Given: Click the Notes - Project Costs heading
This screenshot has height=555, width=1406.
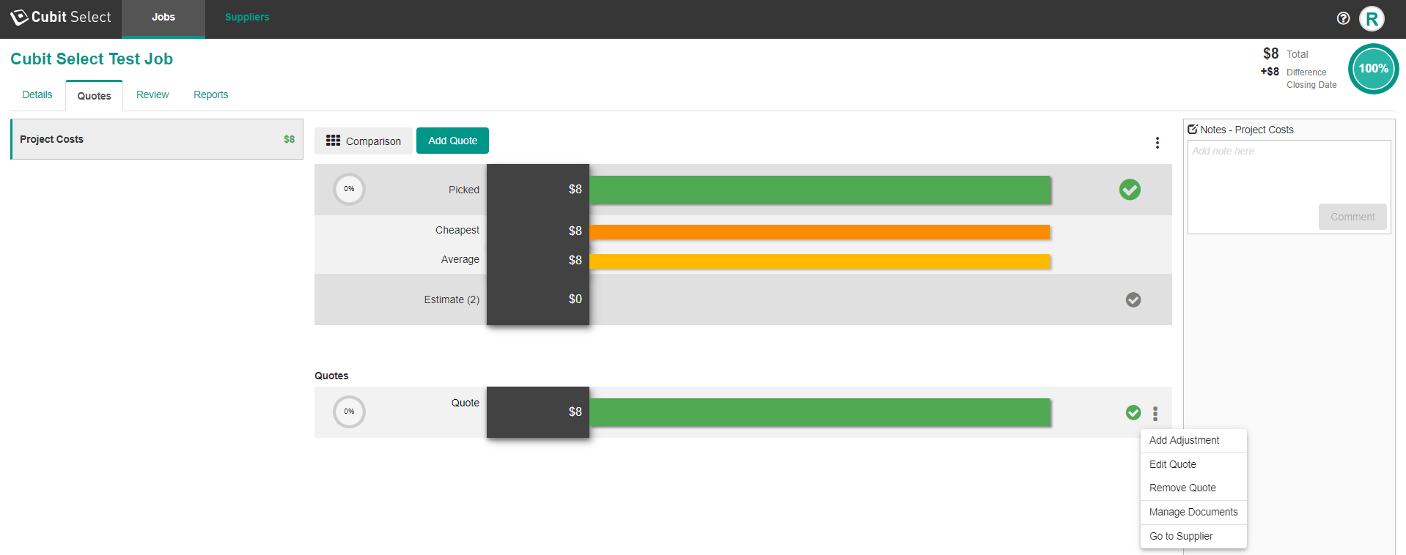Looking at the screenshot, I should pyautogui.click(x=1247, y=130).
